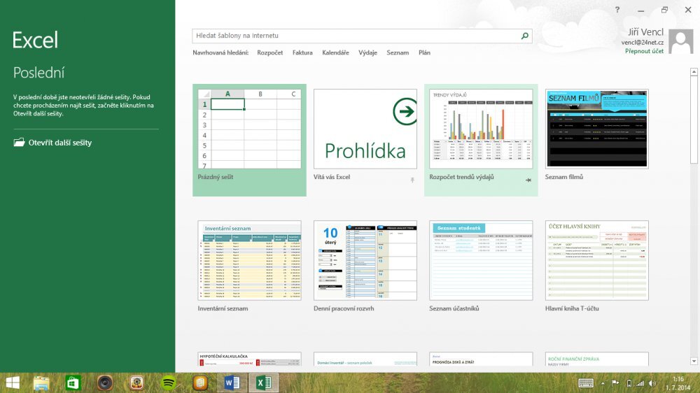This screenshot has height=393, width=700.
Task: Open the Windows Store taskbar icon
Action: (73, 383)
